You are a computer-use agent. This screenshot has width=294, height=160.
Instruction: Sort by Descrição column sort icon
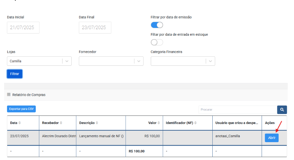(97, 123)
